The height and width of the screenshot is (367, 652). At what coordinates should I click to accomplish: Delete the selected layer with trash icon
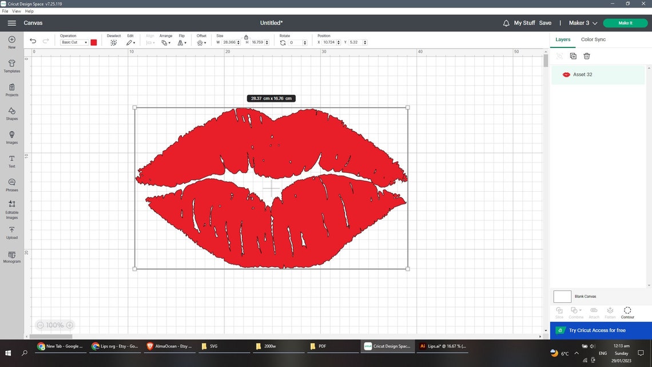click(x=587, y=56)
